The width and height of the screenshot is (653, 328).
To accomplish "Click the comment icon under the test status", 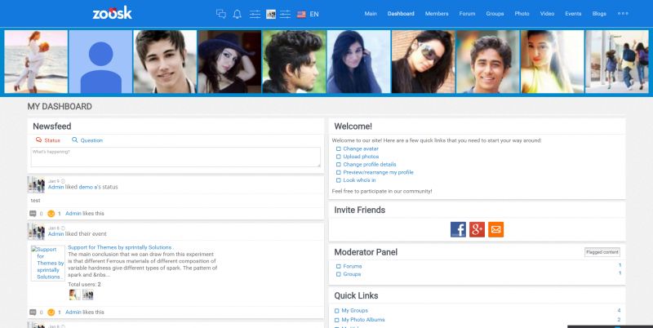I will [33, 214].
